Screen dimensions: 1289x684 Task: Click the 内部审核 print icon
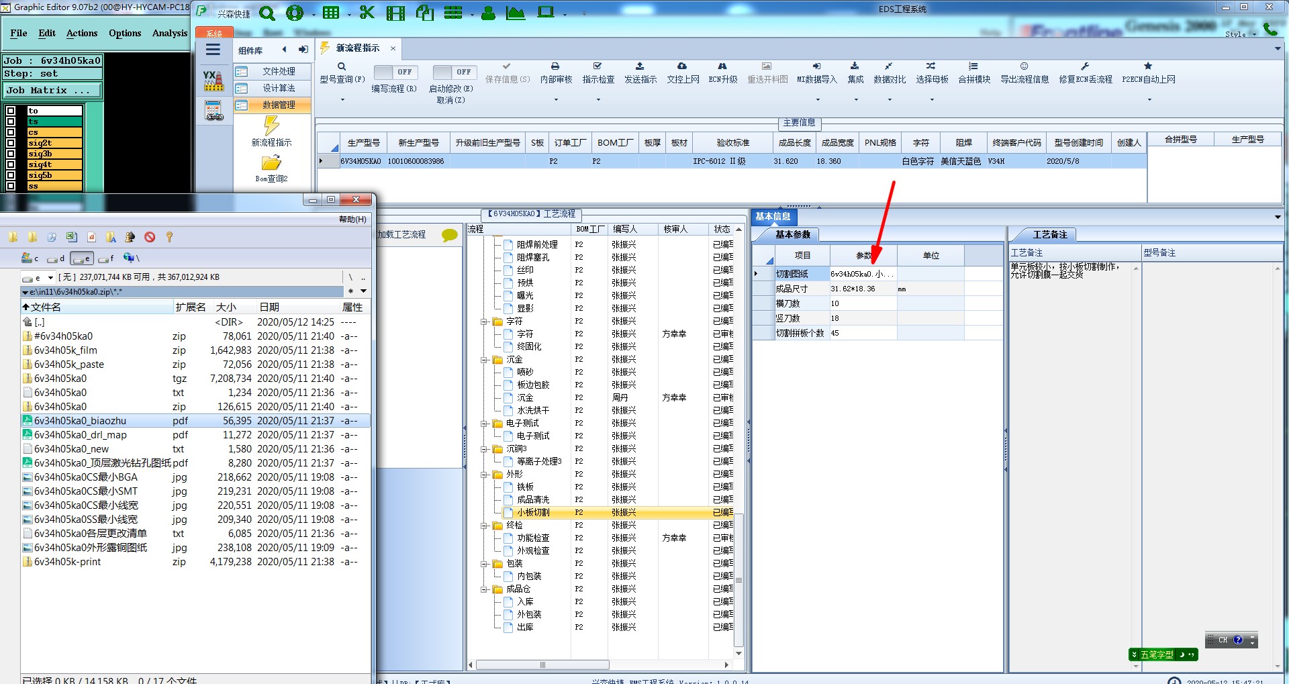coord(555,66)
